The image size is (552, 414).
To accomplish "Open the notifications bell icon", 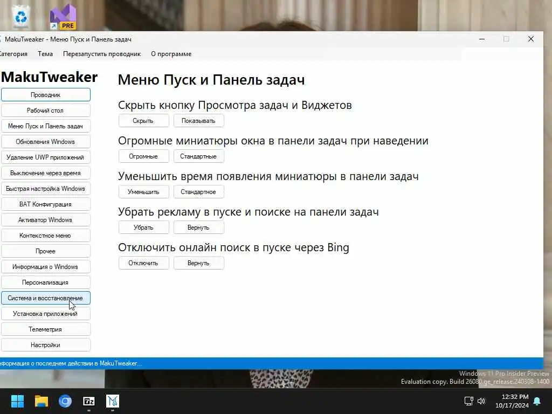I will (537, 401).
